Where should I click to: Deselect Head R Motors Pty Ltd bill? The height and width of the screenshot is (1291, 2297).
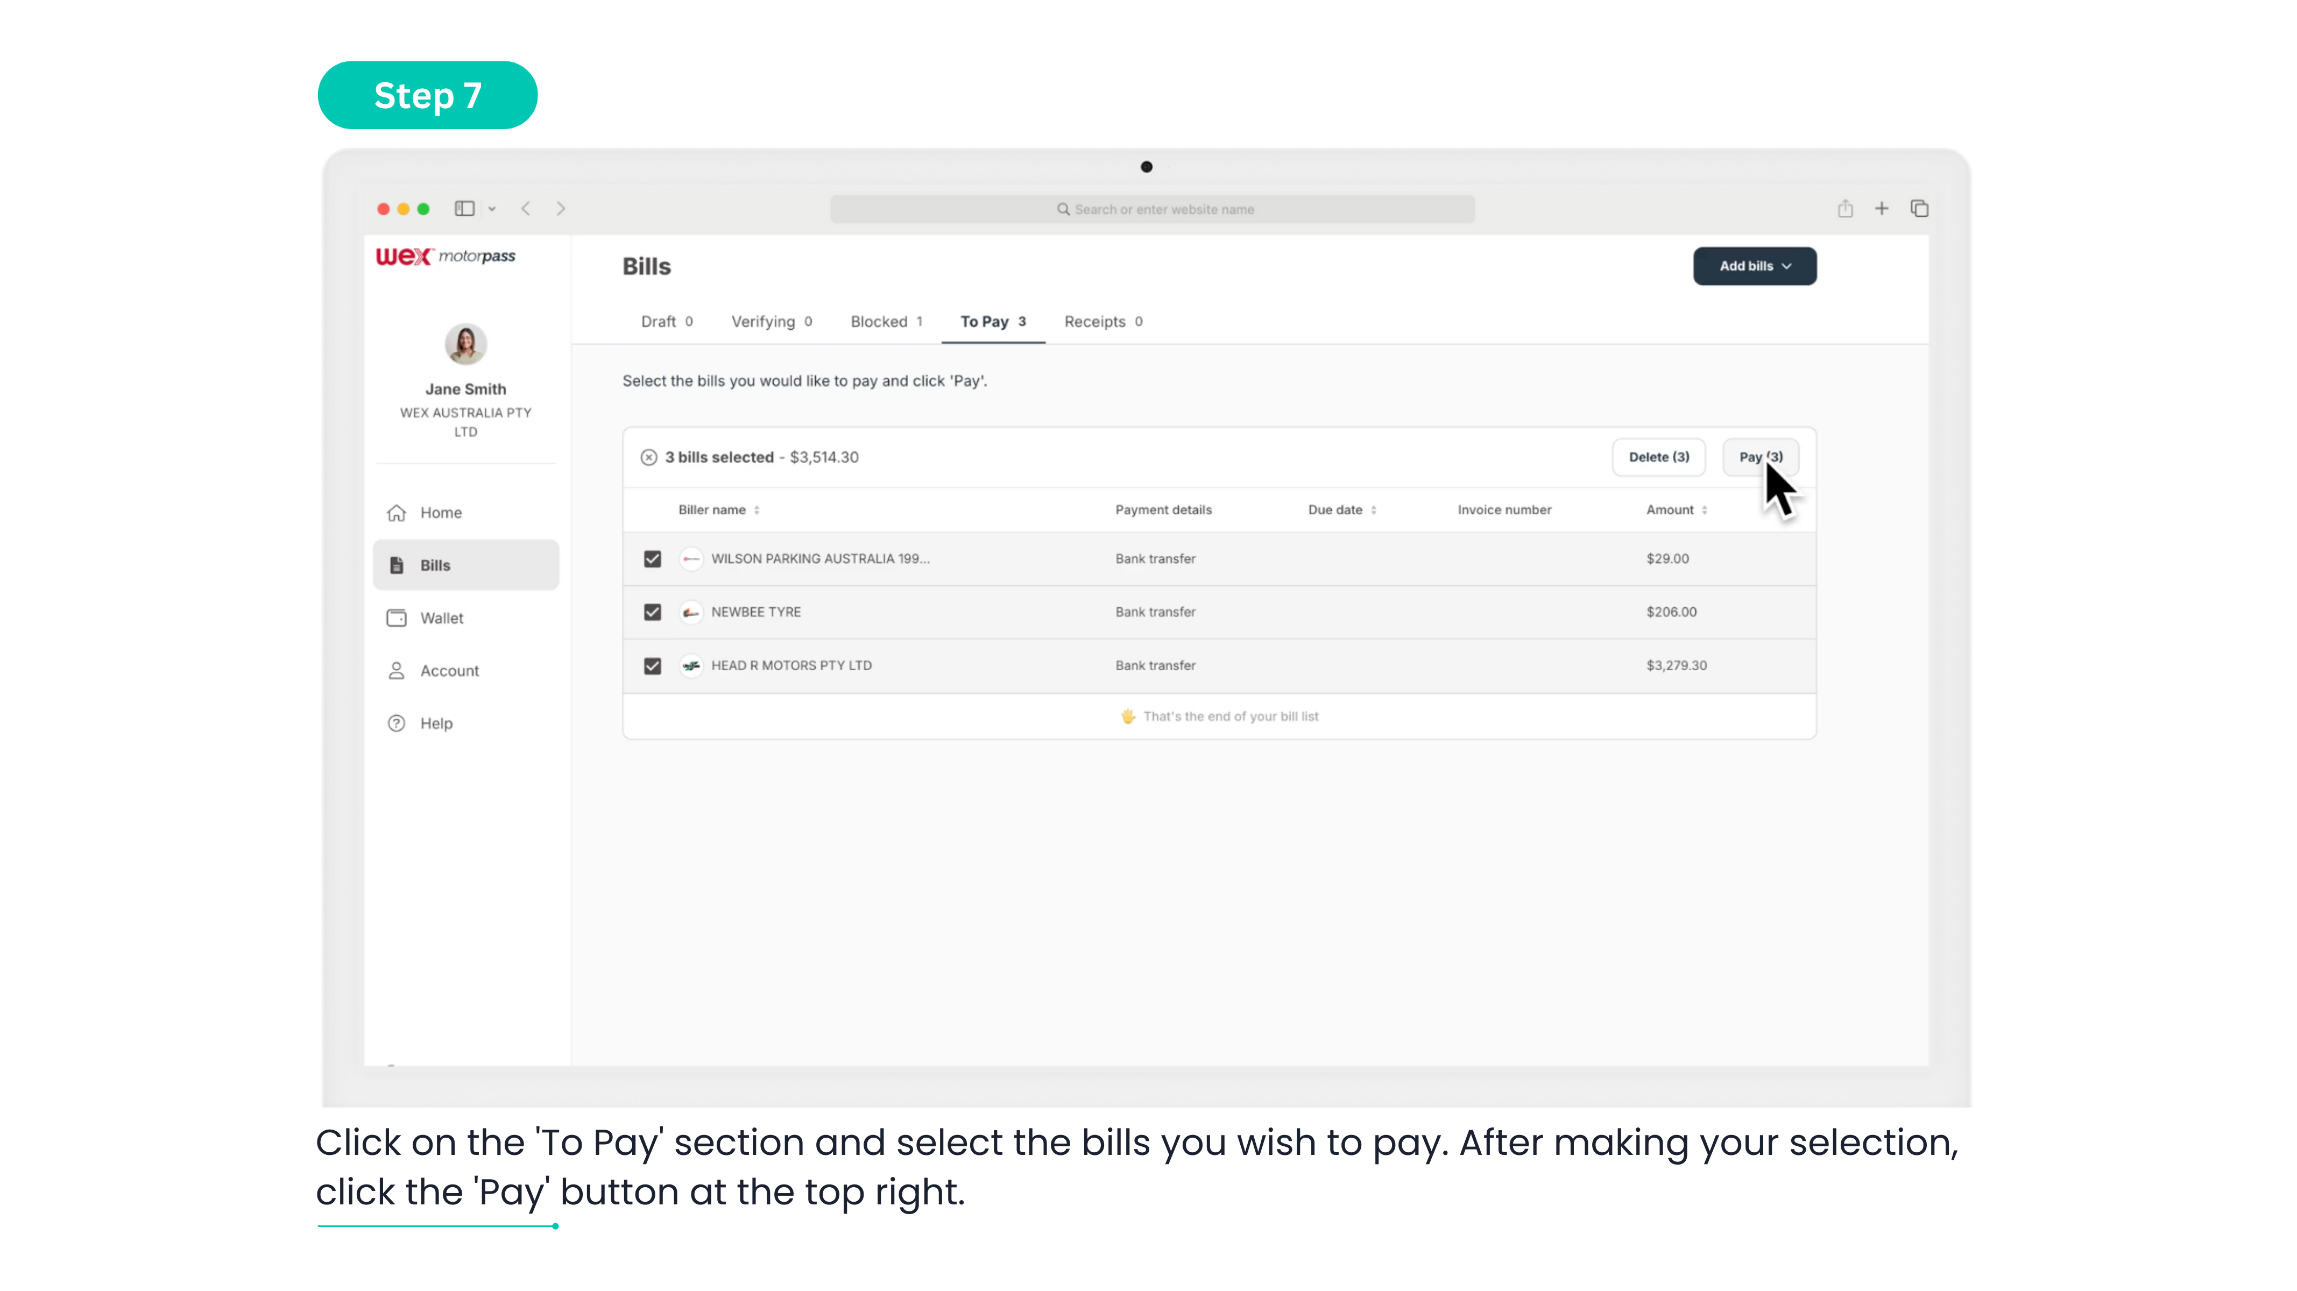[x=653, y=666]
